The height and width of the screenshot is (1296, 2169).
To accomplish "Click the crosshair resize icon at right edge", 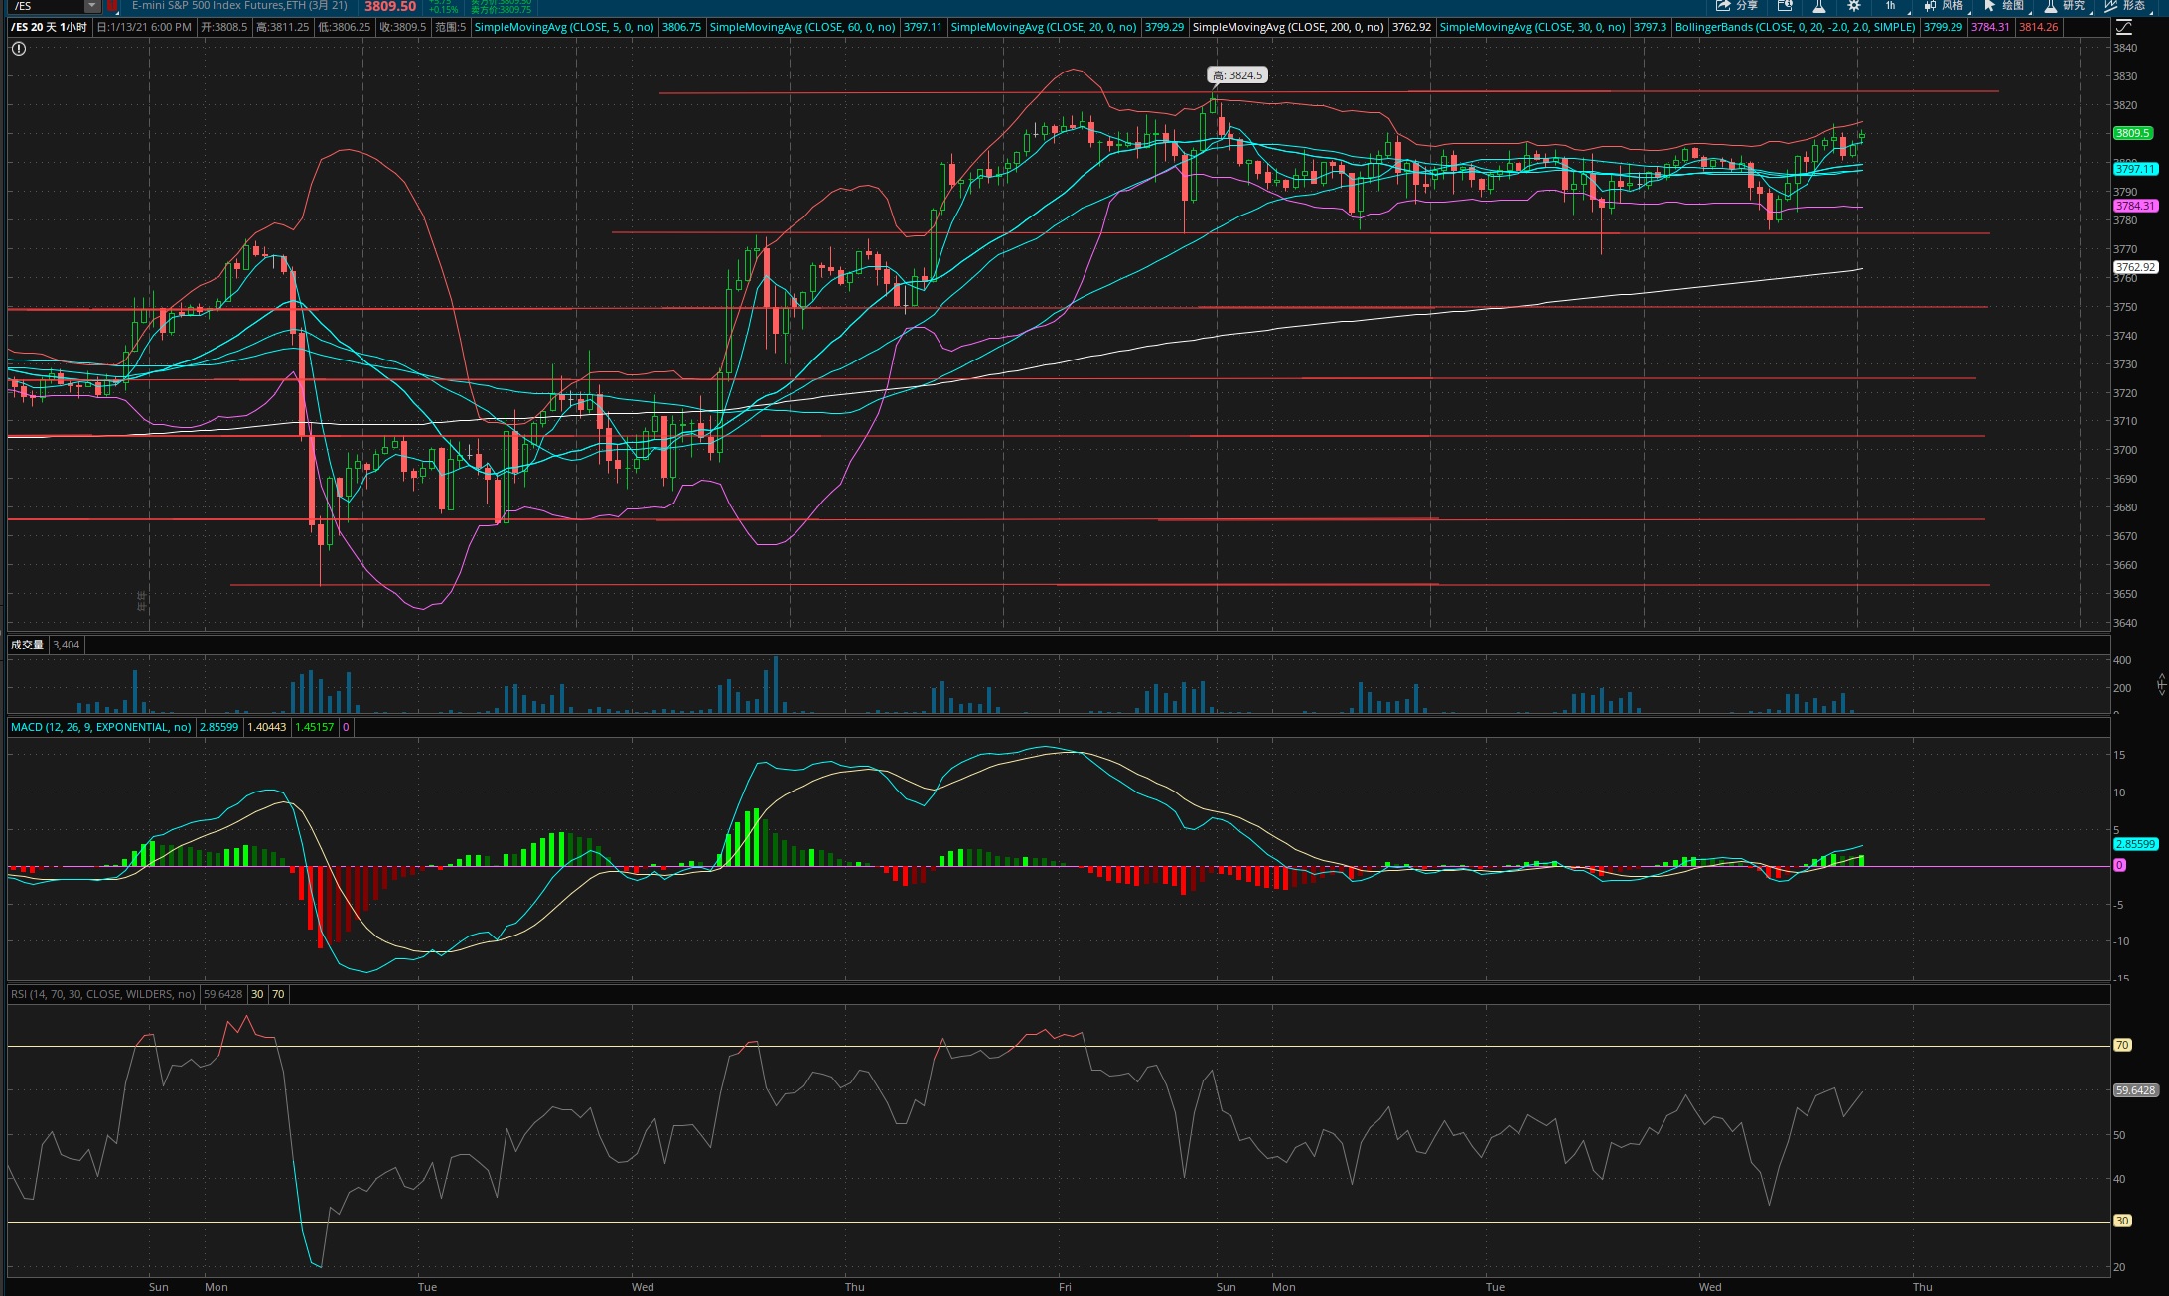I will click(2161, 683).
